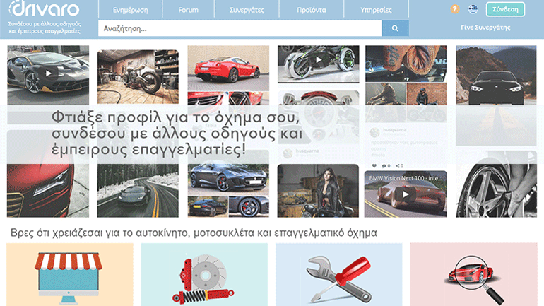Click the Γίνε Συνεργάτης link
The image size is (544, 306).
point(486,28)
